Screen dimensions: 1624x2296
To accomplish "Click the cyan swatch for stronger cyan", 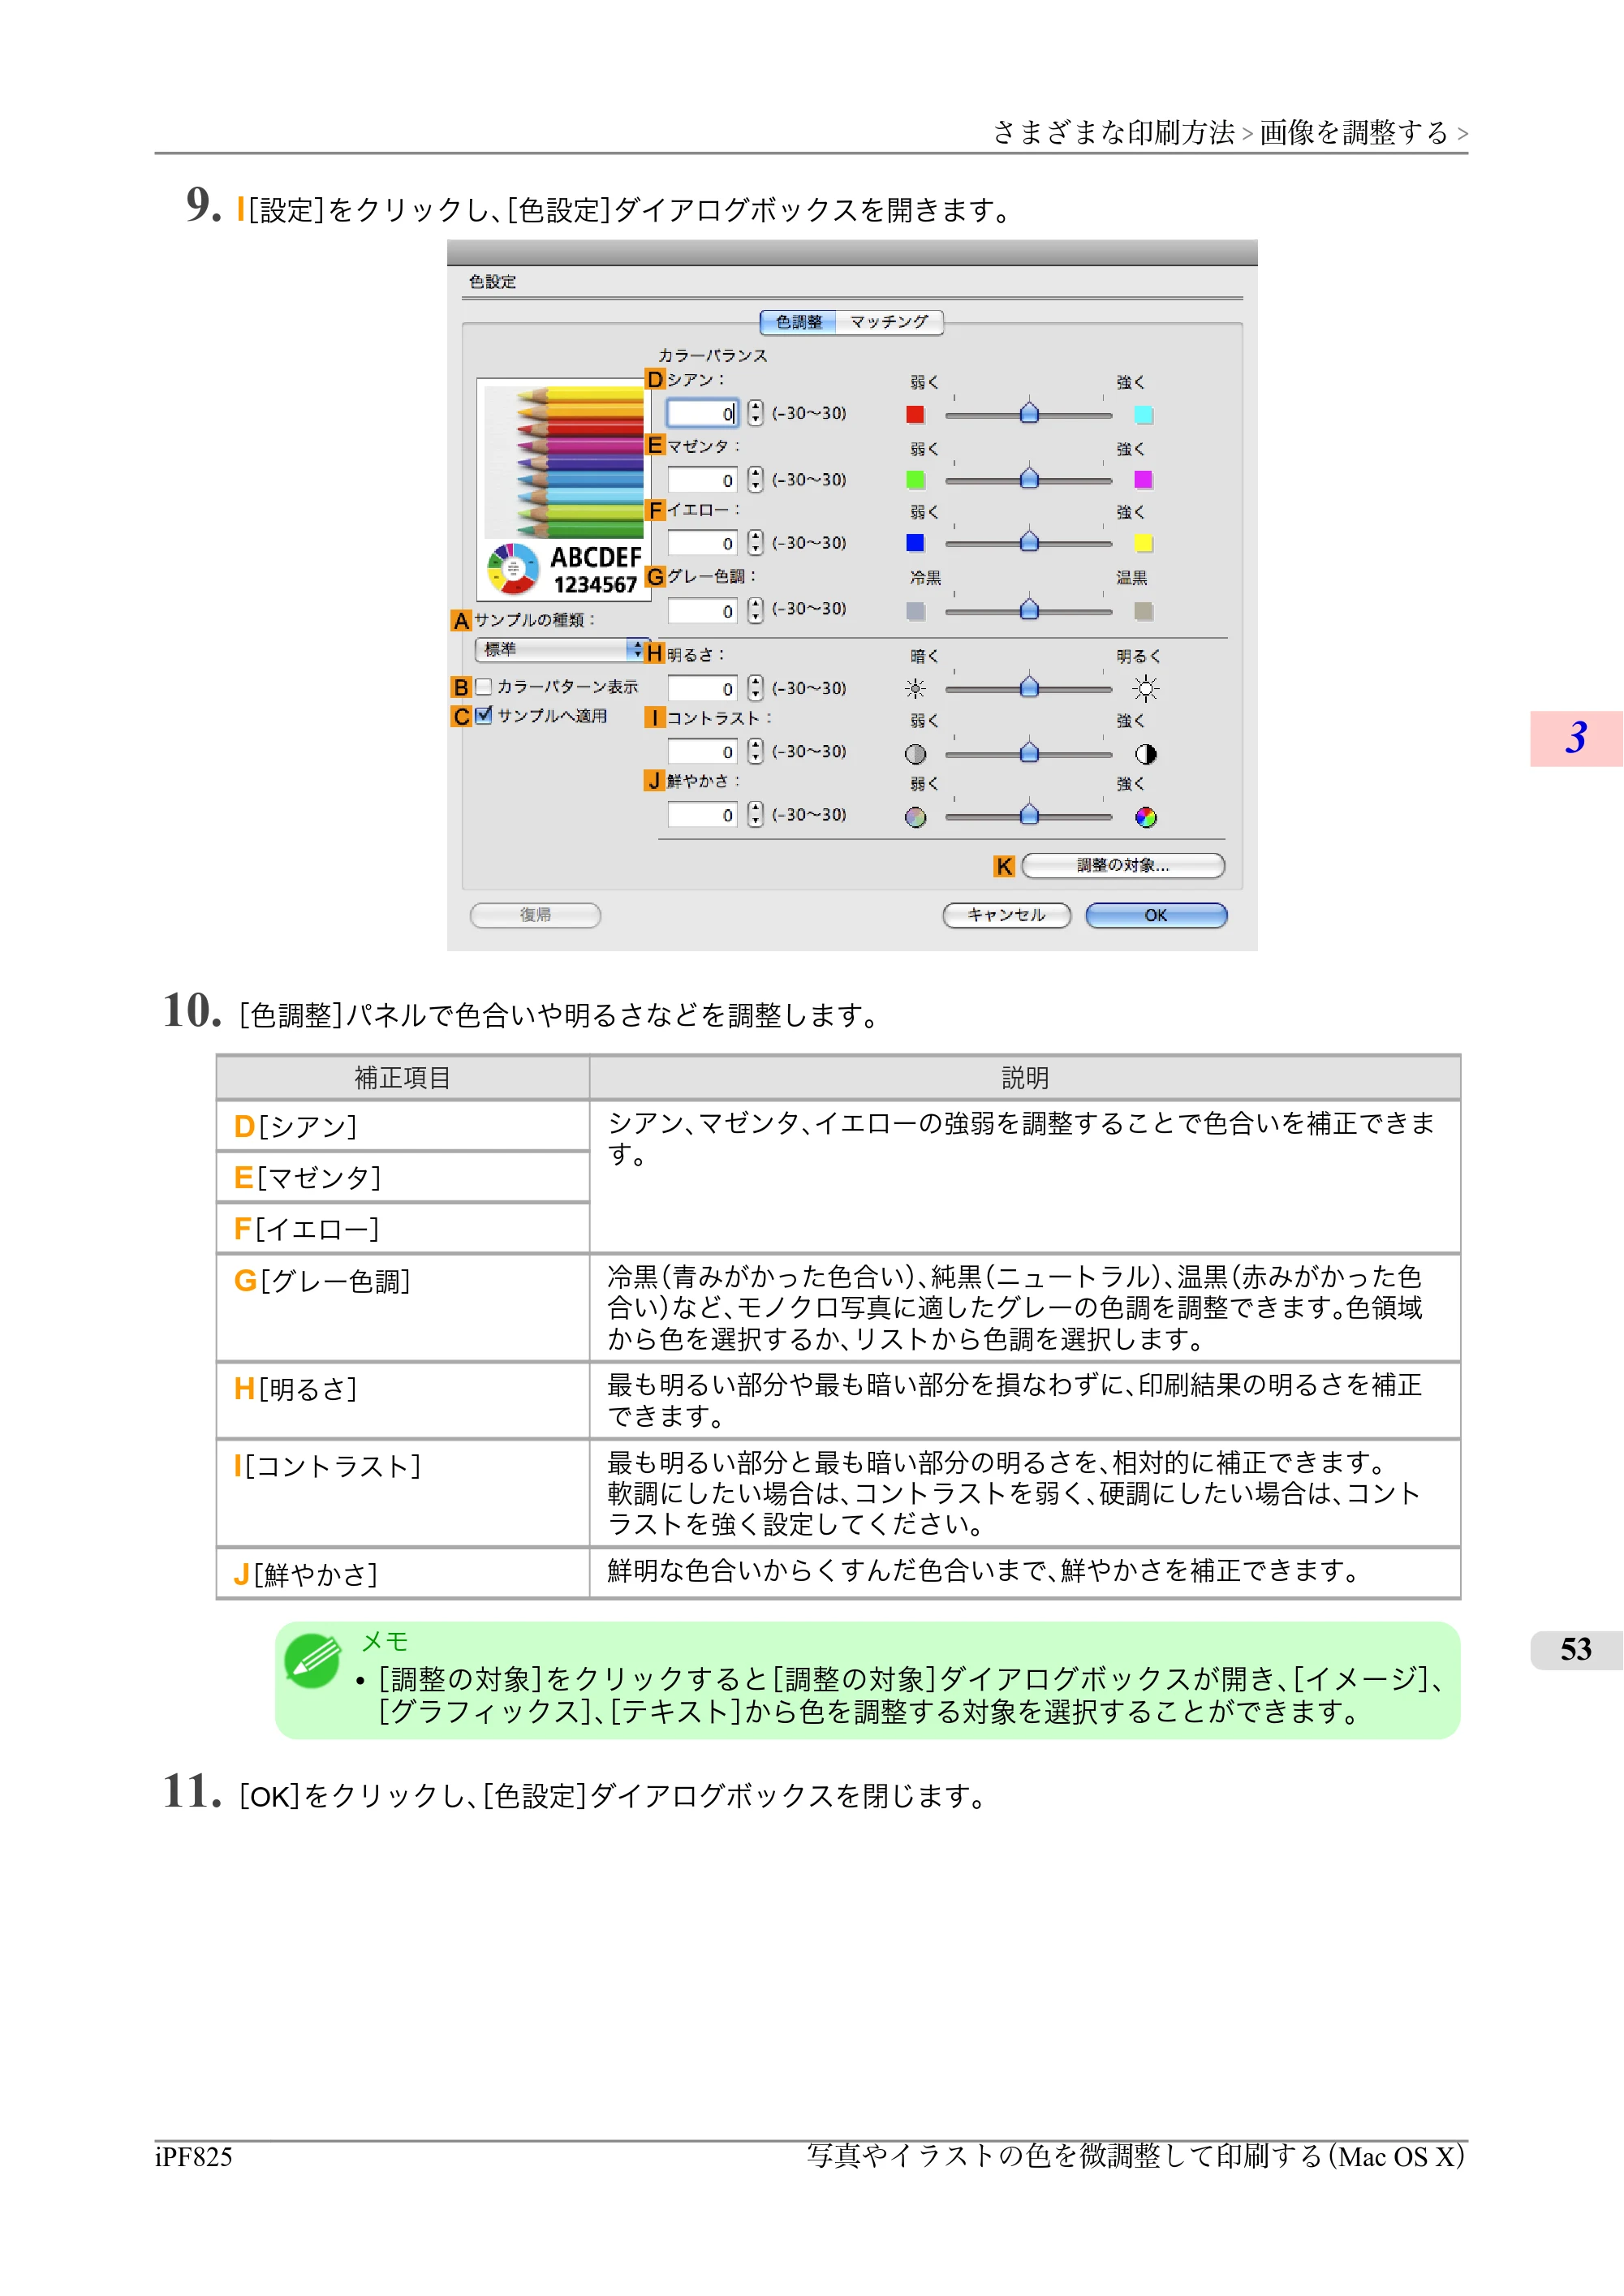I will 1144,414.
